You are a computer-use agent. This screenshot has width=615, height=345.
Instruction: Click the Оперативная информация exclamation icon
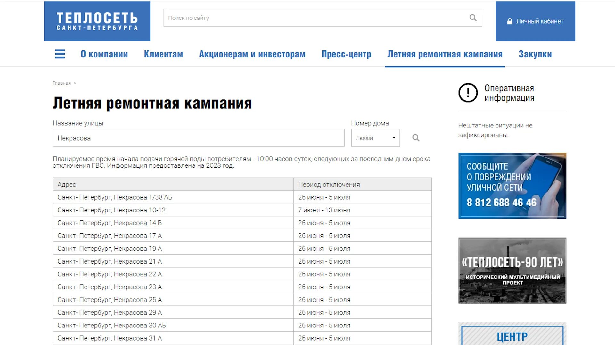click(468, 93)
